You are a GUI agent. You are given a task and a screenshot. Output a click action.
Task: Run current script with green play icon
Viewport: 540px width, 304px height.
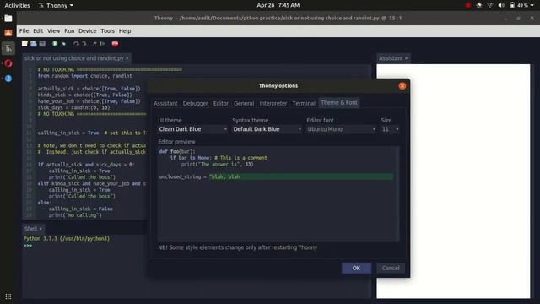tap(55, 44)
